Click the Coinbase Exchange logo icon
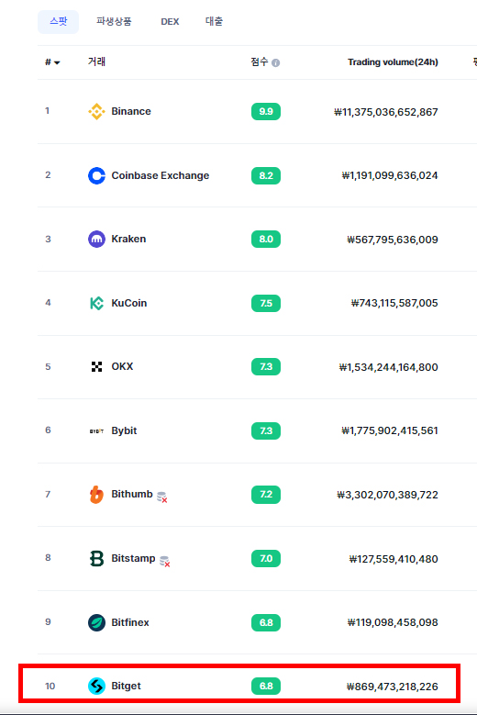This screenshot has height=715, width=477. point(96,175)
